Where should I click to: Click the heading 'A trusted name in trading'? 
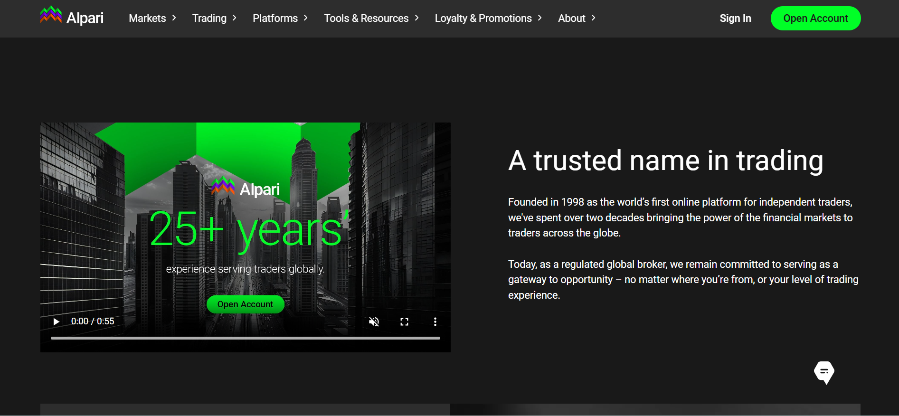(x=666, y=161)
